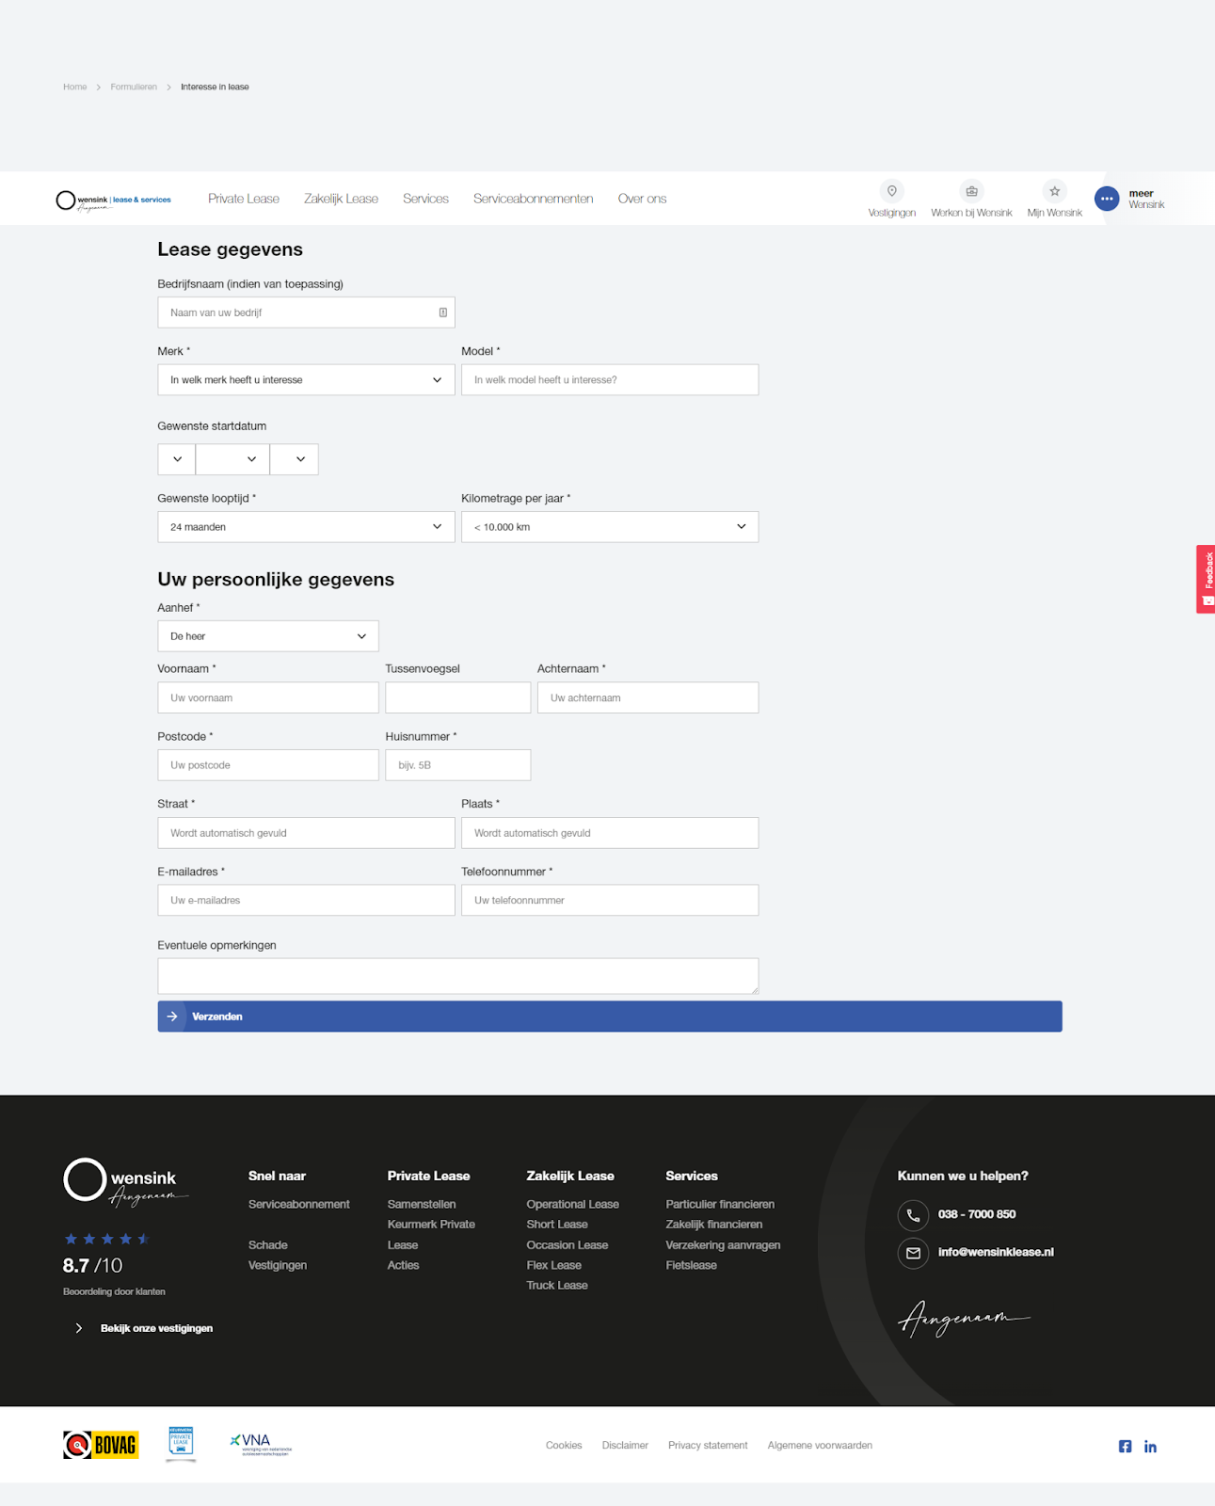Screen dimensions: 1215x1506
Task: Click the BOVAG logo badge
Action: [101, 1445]
